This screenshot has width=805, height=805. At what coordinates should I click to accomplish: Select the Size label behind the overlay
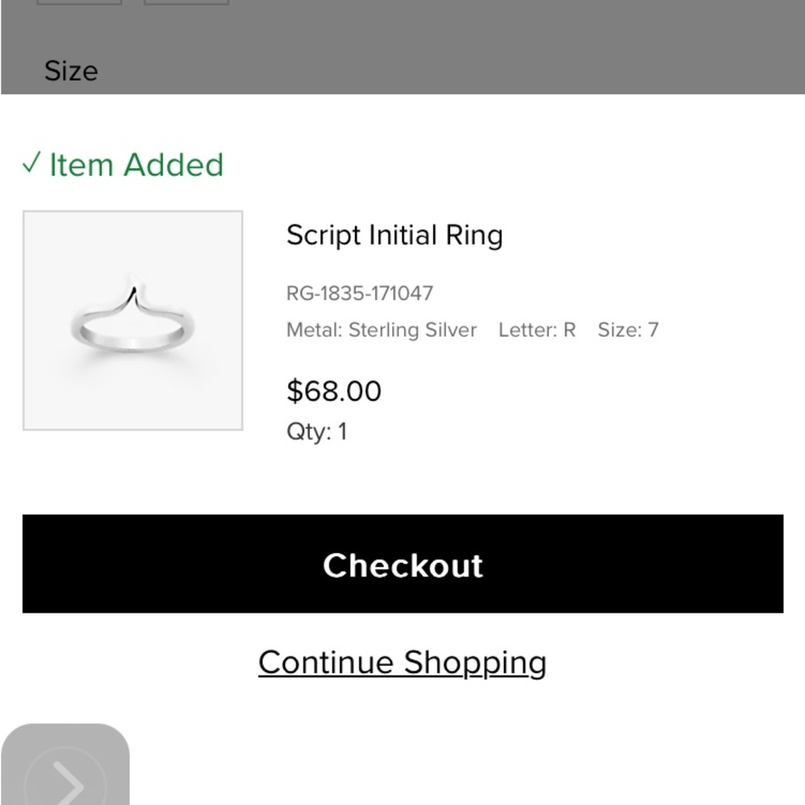[72, 71]
